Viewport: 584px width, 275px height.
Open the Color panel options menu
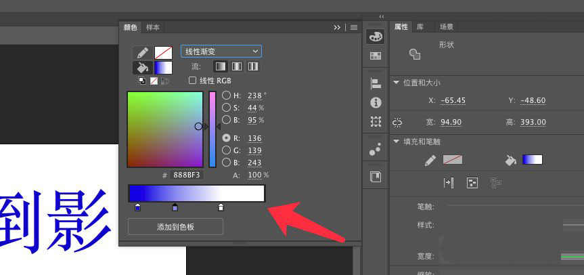pos(353,28)
